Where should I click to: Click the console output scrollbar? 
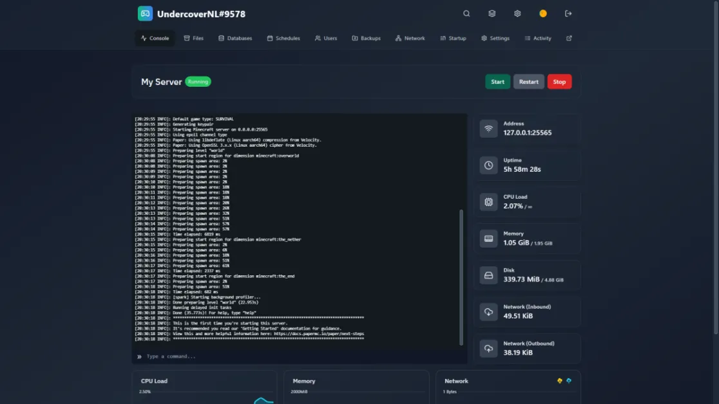coord(461,277)
